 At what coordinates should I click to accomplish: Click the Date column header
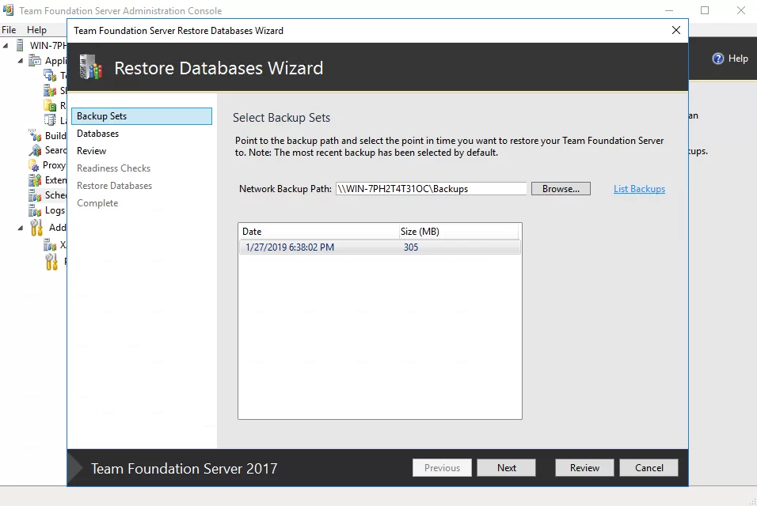[x=318, y=232]
